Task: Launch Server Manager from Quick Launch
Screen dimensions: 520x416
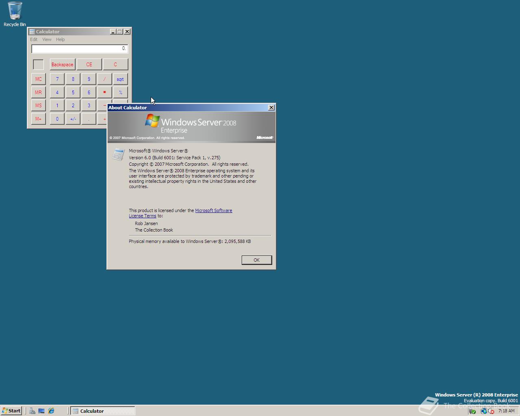Action: click(x=32, y=411)
